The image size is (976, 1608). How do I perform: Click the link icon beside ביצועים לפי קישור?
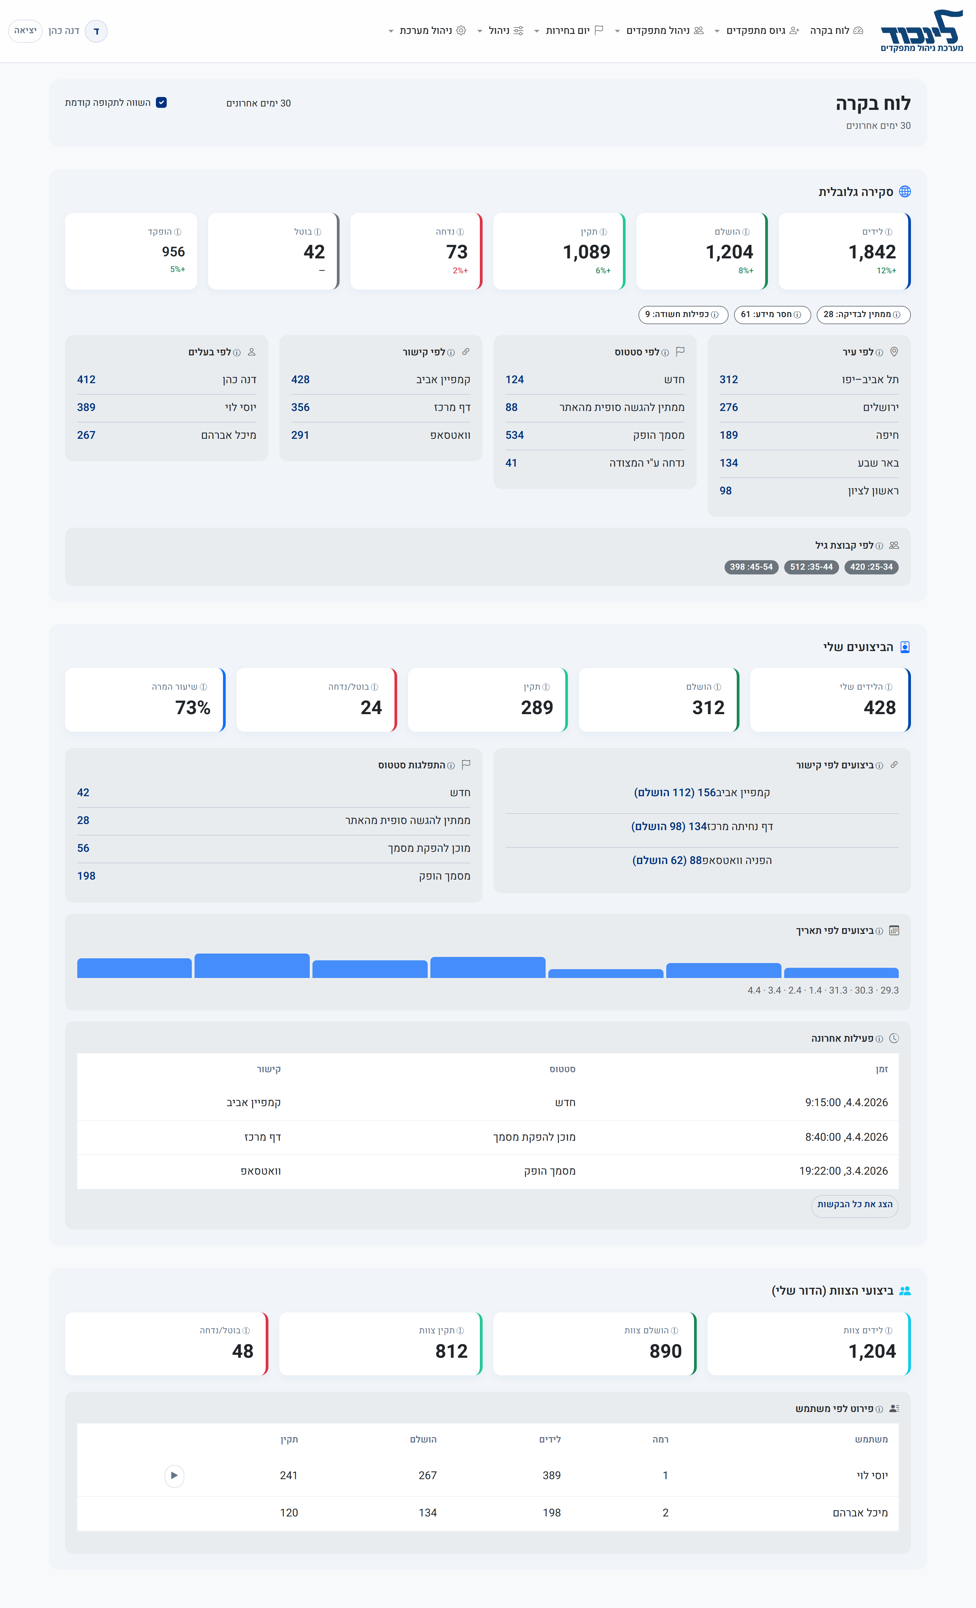(894, 765)
